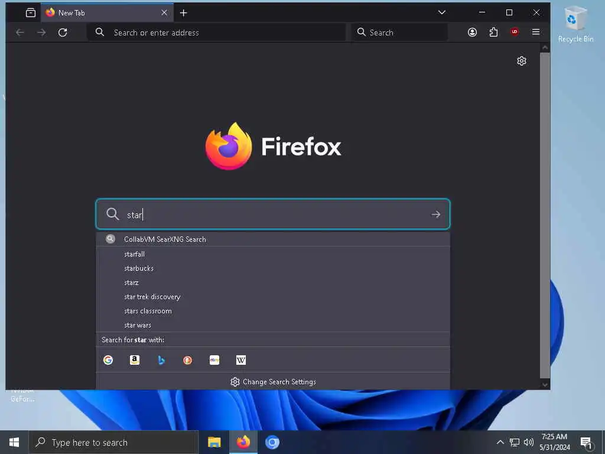605x454 pixels.
Task: Open the Firefox application menu
Action: tap(535, 32)
